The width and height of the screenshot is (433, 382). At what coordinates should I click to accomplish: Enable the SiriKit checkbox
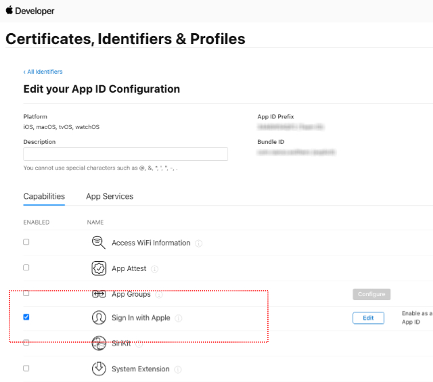(x=26, y=343)
